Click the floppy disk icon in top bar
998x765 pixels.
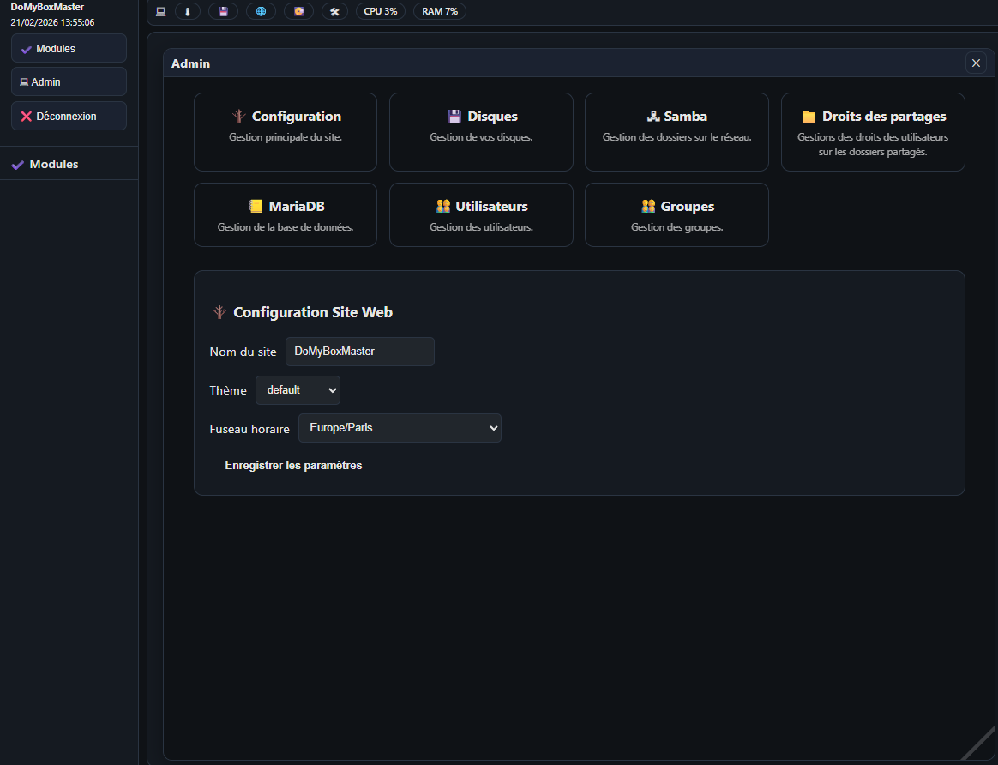(223, 12)
